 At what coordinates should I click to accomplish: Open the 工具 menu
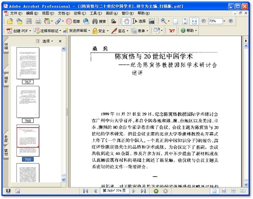96,13
